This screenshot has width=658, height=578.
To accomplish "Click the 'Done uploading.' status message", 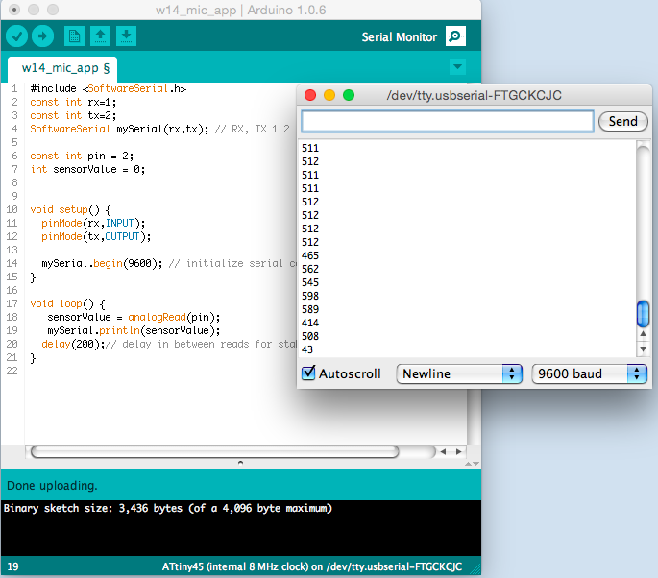I will [x=52, y=485].
